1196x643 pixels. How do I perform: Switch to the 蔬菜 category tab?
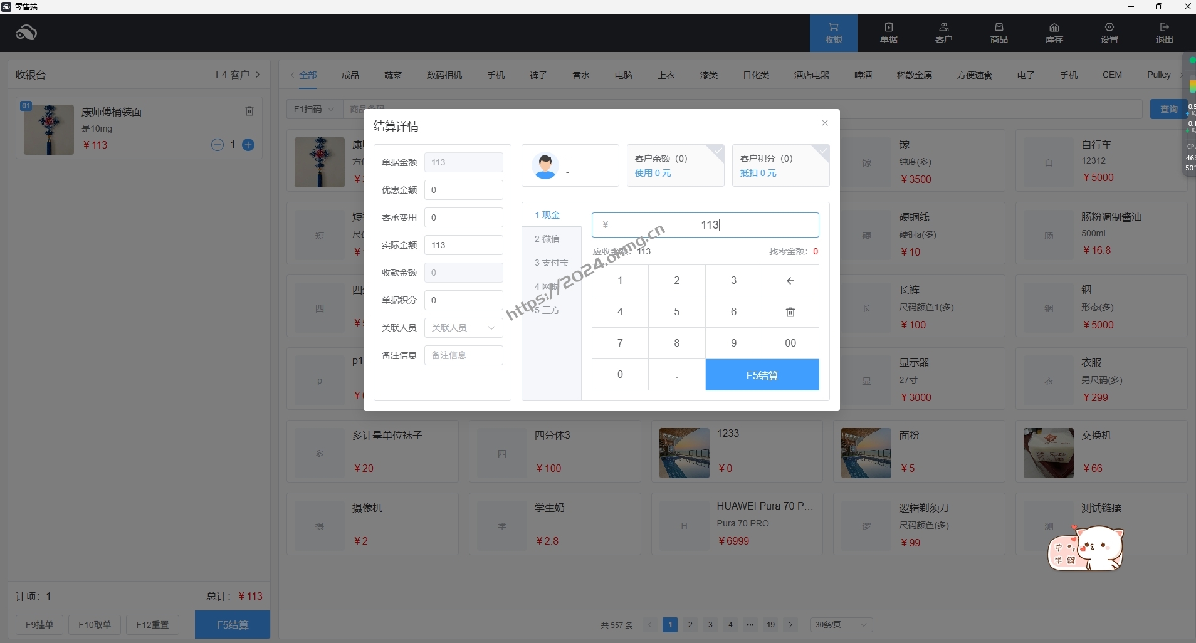point(393,75)
